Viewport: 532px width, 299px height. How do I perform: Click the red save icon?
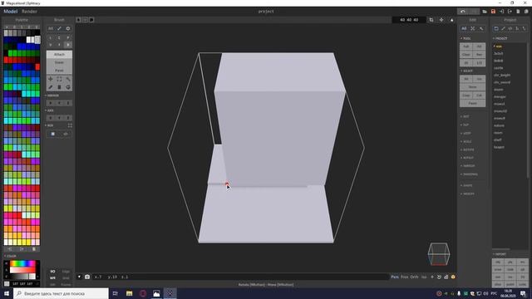[493, 12]
